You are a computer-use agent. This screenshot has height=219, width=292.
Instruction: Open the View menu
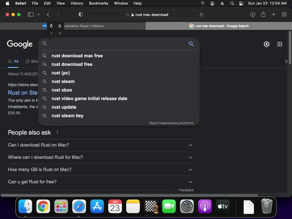tap(60, 3)
